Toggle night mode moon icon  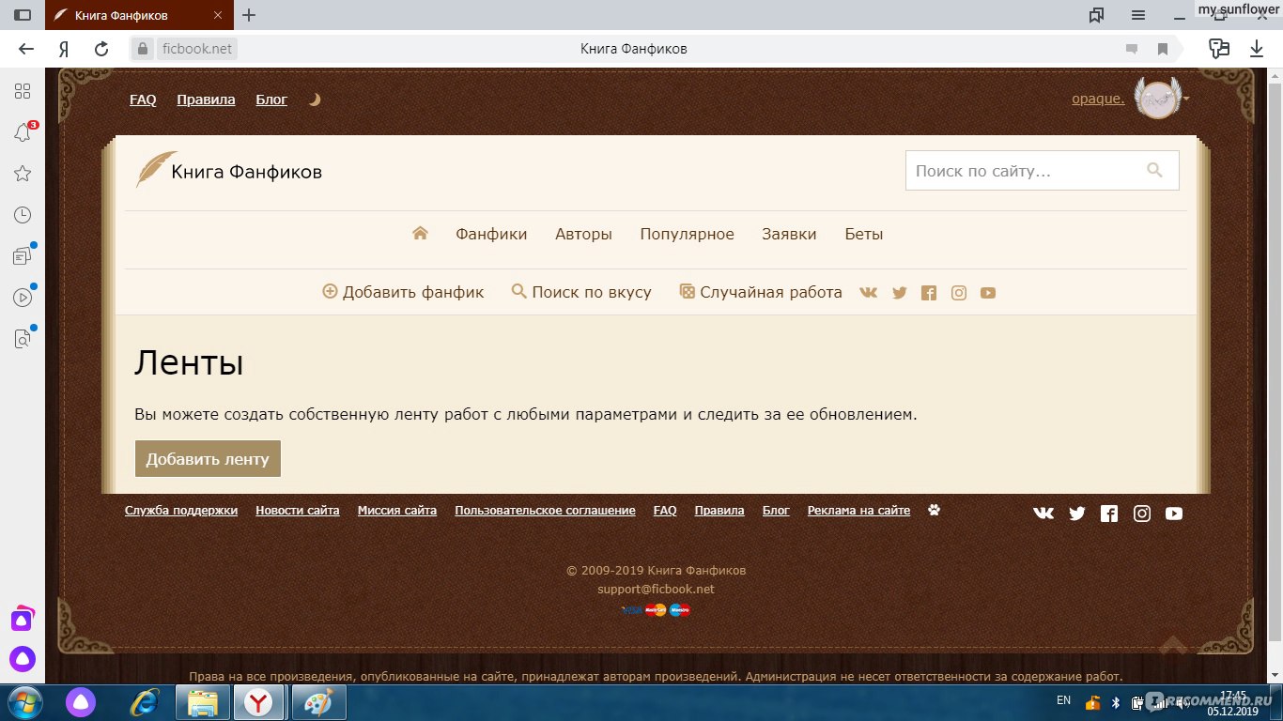tap(315, 100)
